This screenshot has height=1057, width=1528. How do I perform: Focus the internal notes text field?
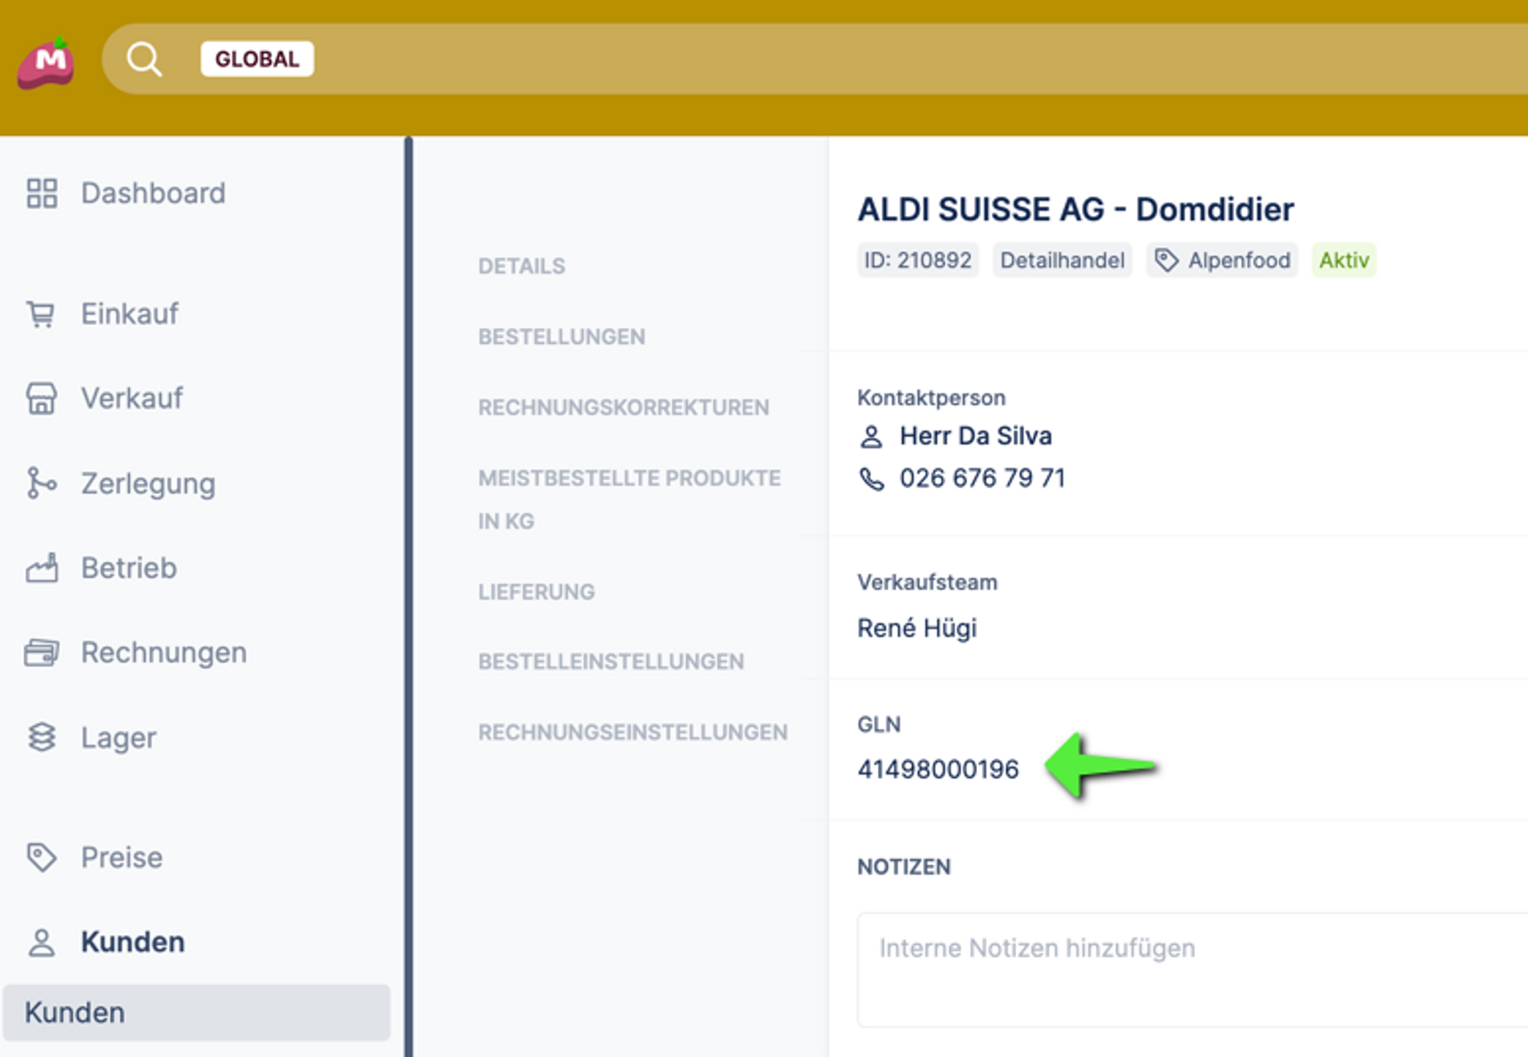click(1192, 969)
